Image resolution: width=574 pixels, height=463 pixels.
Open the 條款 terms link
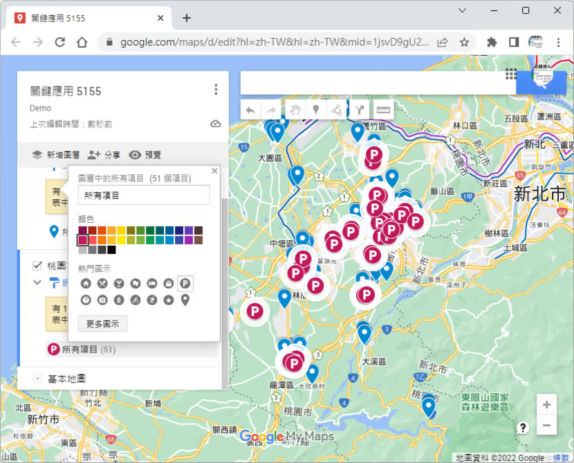click(561, 458)
